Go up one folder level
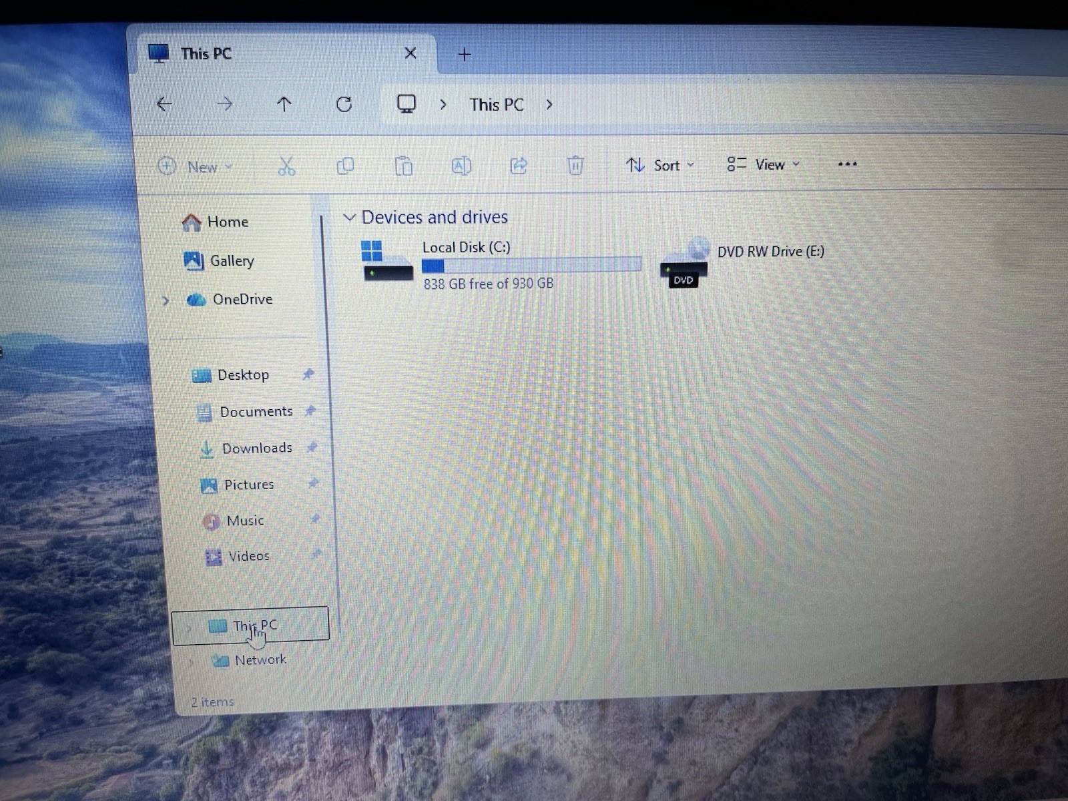This screenshot has width=1068, height=801. [284, 104]
